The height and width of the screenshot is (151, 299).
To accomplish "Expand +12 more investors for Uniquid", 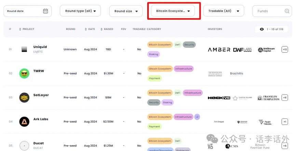I will pos(285,50).
